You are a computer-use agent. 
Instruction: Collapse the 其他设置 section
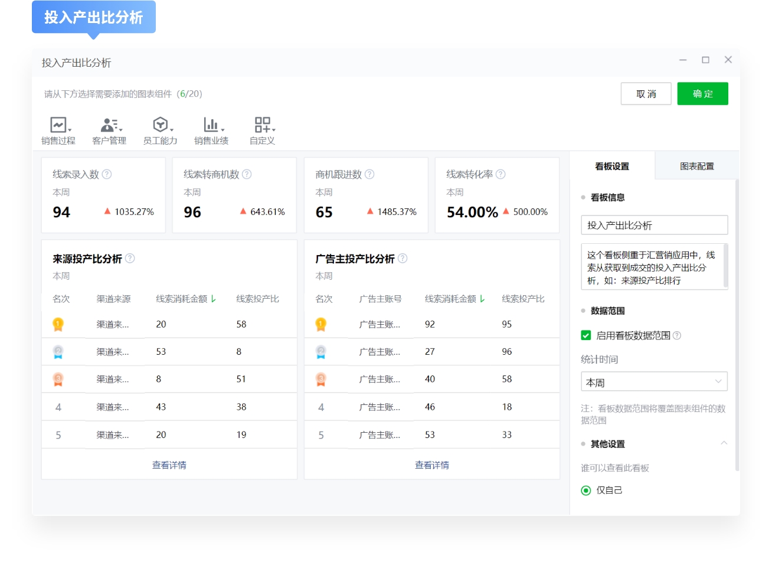click(725, 444)
